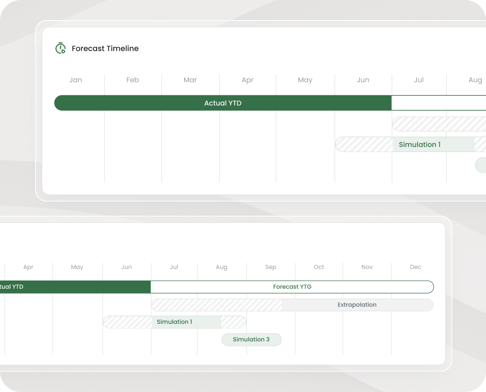The width and height of the screenshot is (486, 392).
Task: Click the Feb month header
Action: [x=132, y=80]
